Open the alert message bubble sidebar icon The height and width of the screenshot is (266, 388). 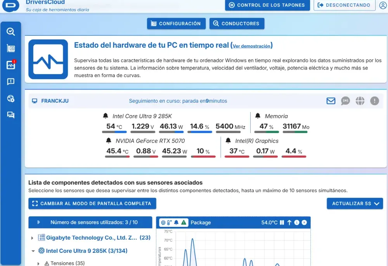[10, 81]
